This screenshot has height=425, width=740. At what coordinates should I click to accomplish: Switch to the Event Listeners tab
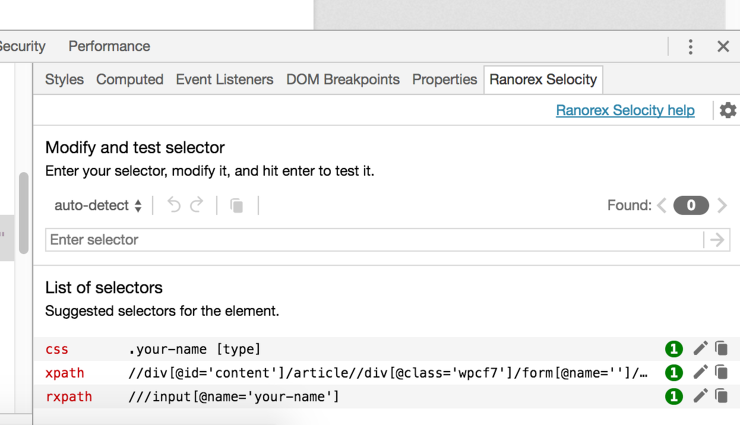[224, 80]
